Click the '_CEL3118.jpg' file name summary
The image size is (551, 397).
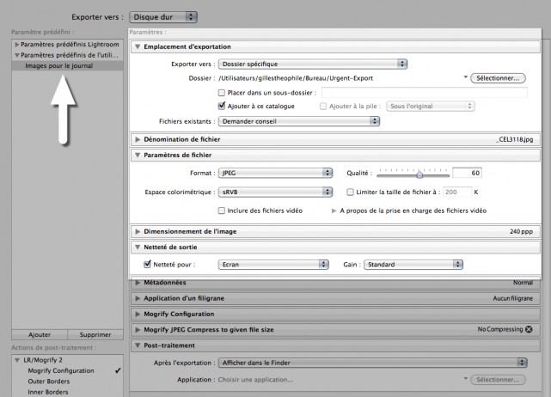514,139
